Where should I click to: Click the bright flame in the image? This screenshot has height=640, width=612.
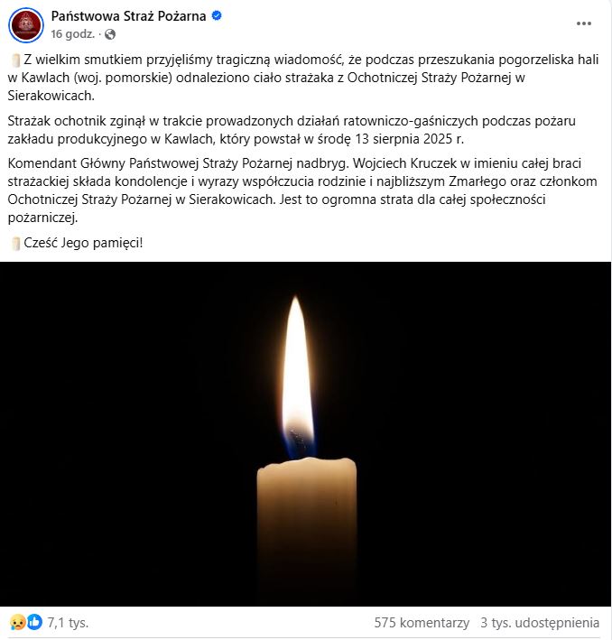click(297, 376)
